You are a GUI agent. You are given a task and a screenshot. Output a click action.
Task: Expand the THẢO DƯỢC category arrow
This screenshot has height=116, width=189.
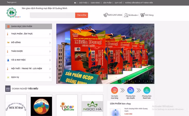[x=50, y=52]
